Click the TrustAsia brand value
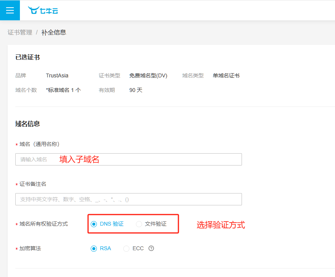335x277 pixels. [x=57, y=76]
